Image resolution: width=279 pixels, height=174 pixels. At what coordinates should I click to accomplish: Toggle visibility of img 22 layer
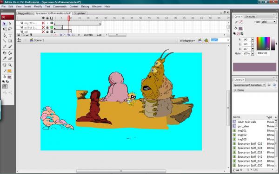(x=43, y=23)
